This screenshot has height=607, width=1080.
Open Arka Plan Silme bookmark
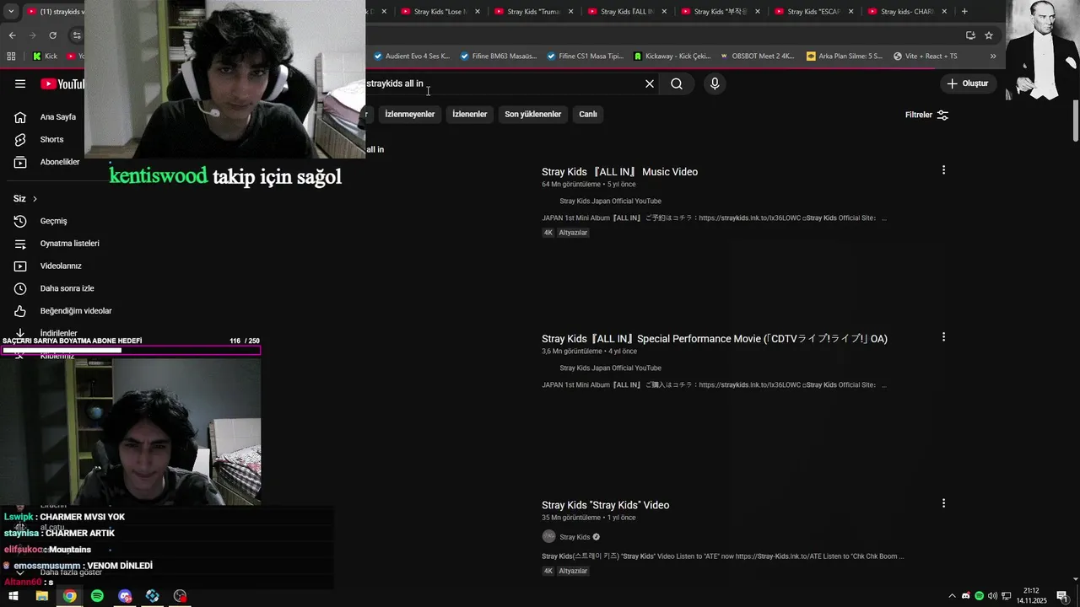tap(845, 56)
